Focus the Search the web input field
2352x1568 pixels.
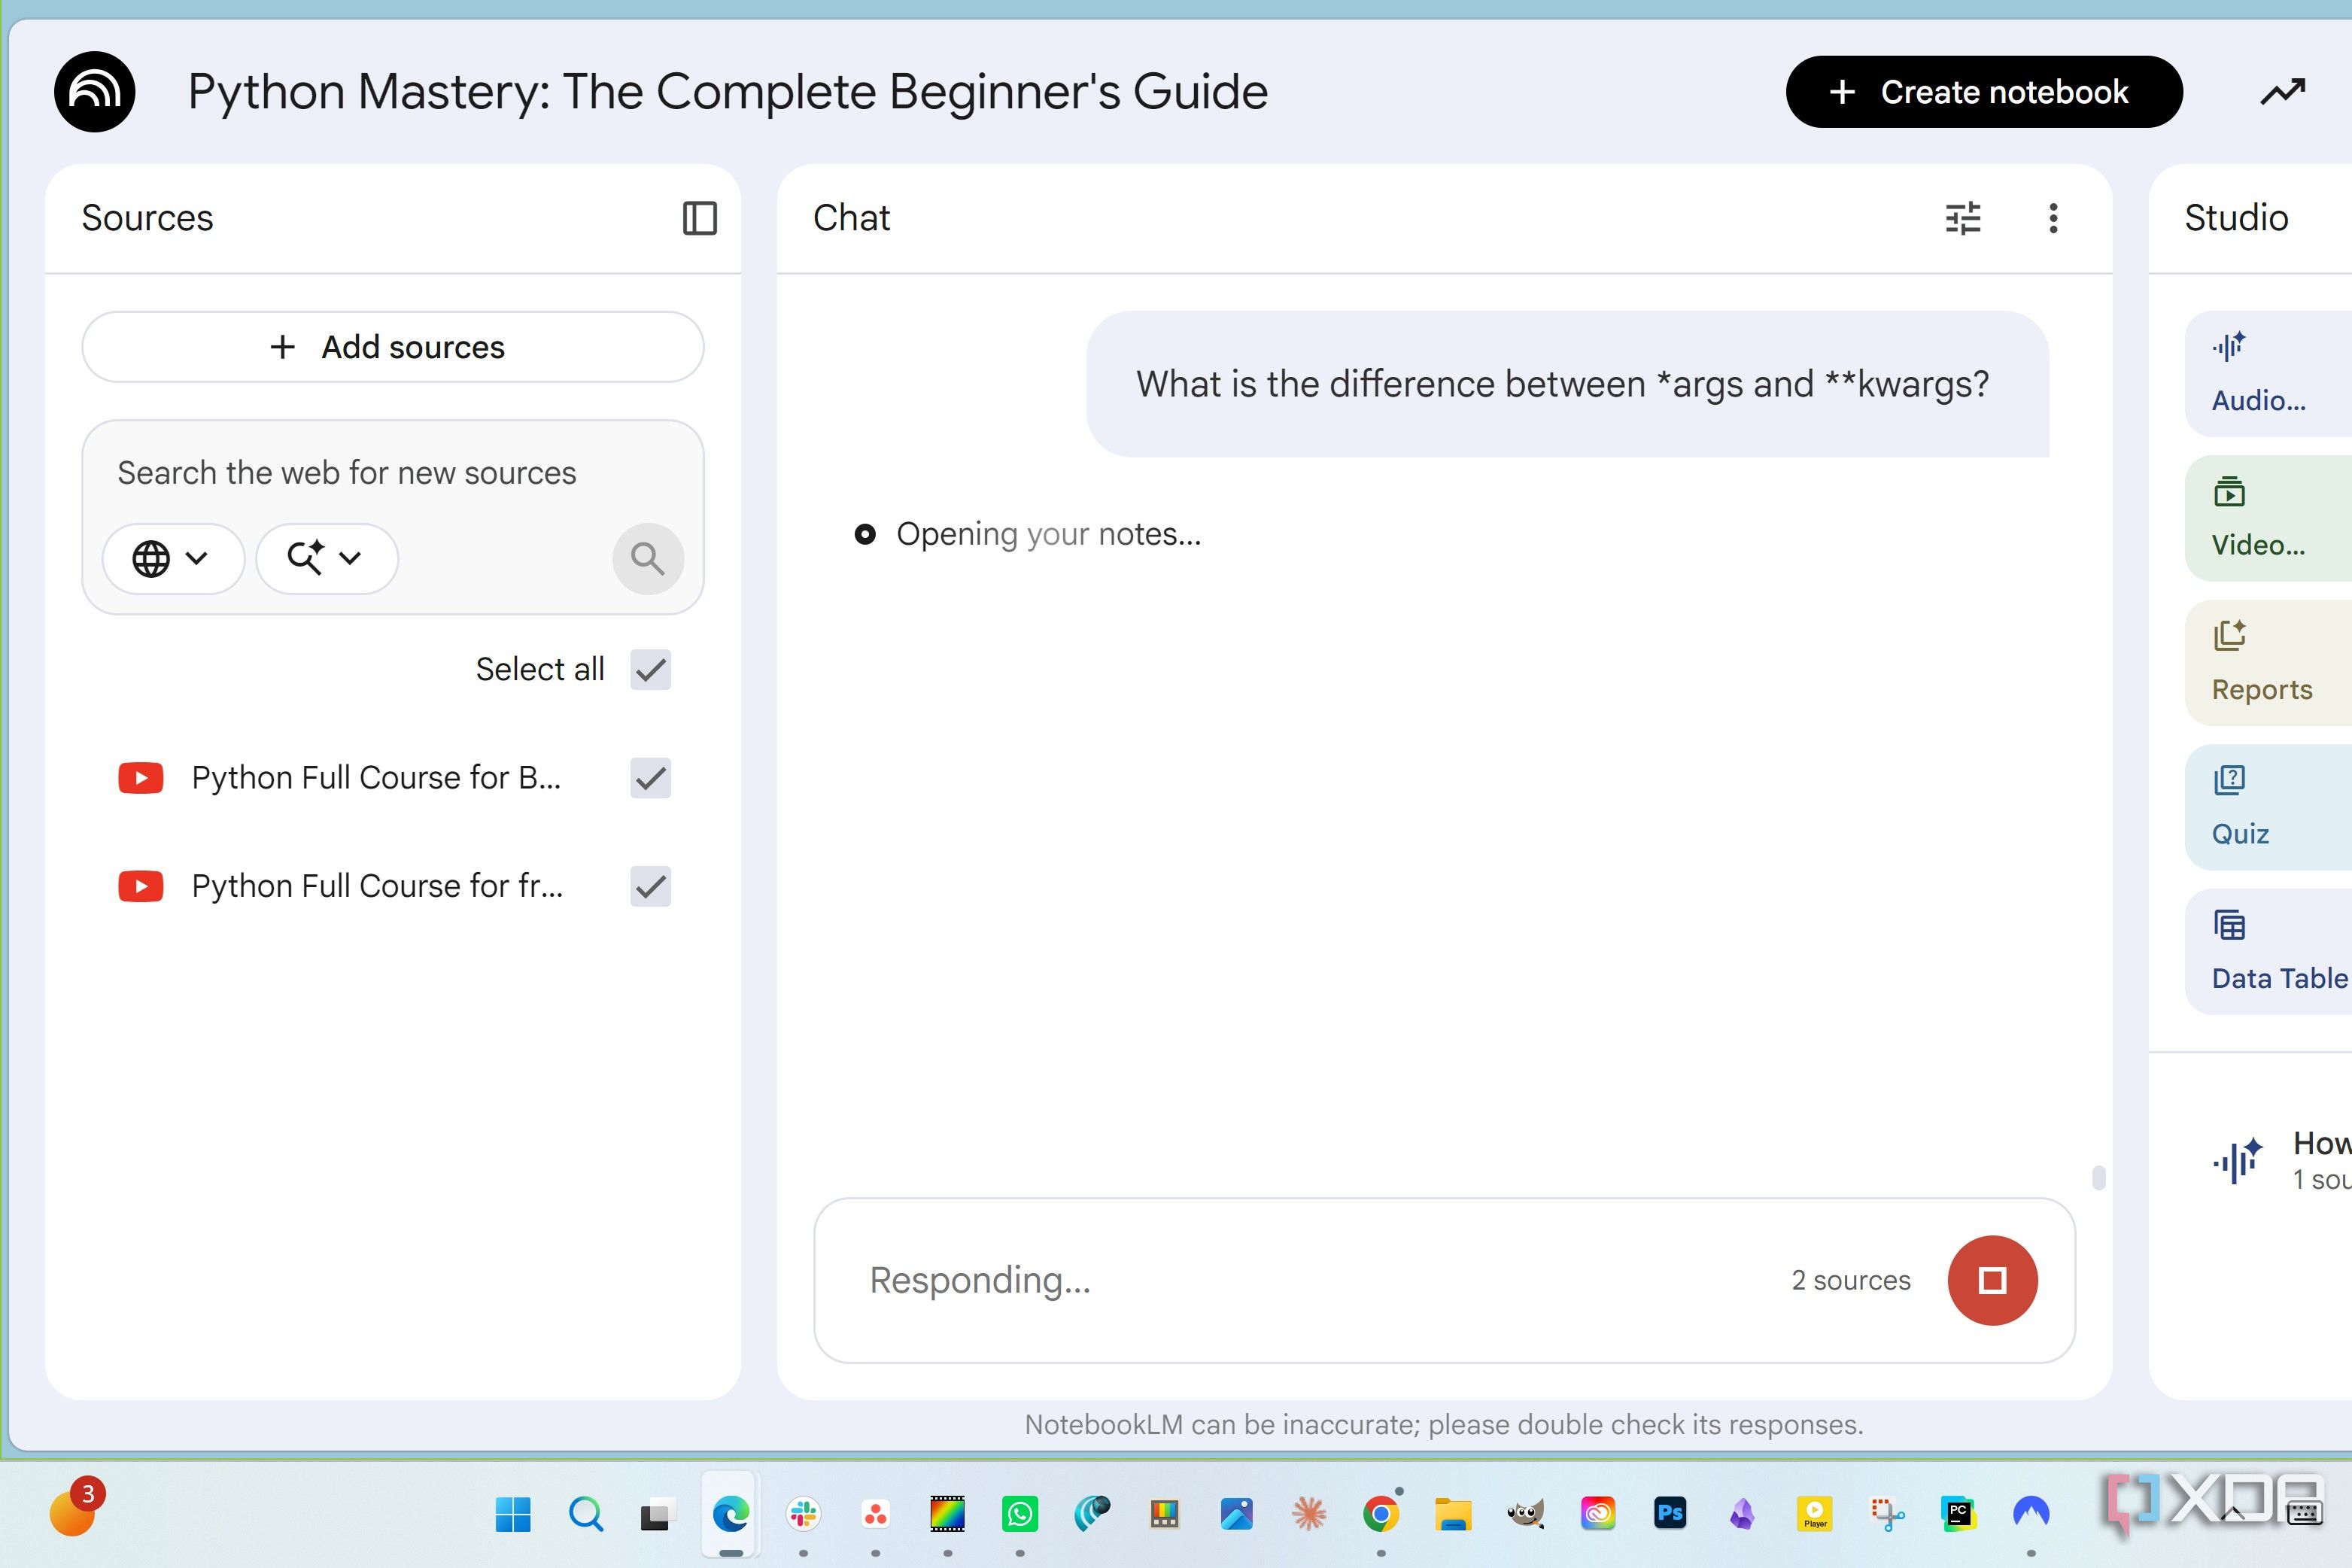(x=393, y=473)
